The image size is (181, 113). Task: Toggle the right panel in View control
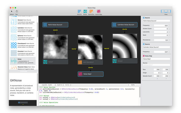click(x=169, y=11)
